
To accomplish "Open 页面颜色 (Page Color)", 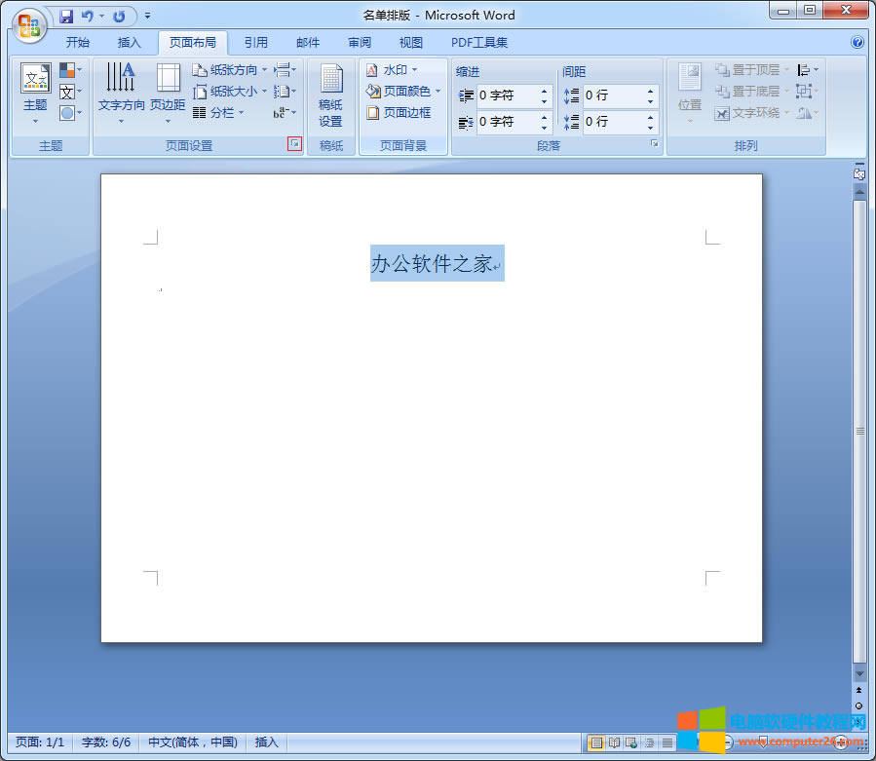I will (398, 91).
